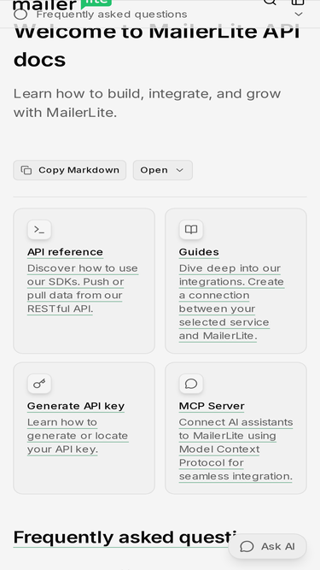Click the chat bubble icon in MCP Server card

tap(191, 384)
